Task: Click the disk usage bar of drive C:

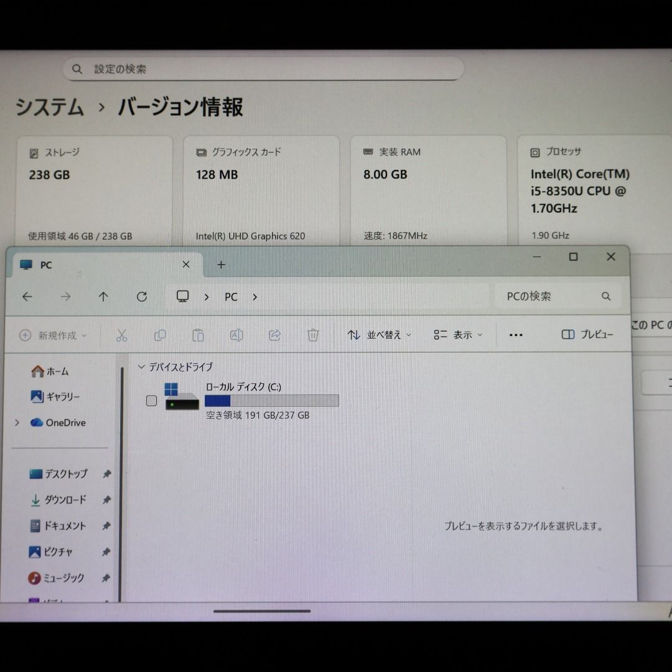Action: click(271, 401)
